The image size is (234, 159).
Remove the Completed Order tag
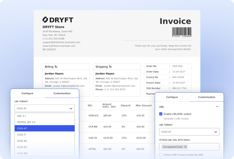185,147
